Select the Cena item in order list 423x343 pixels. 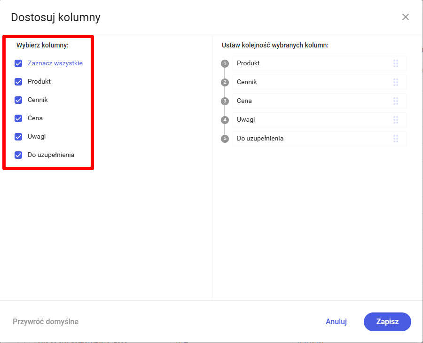(310, 101)
